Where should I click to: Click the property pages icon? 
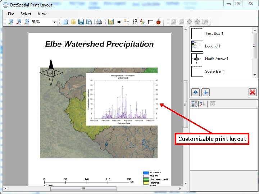tap(212, 104)
